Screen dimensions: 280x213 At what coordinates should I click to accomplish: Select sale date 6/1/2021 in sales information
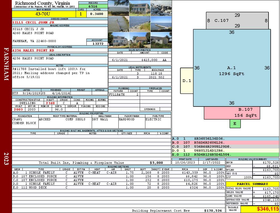(x=120, y=60)
